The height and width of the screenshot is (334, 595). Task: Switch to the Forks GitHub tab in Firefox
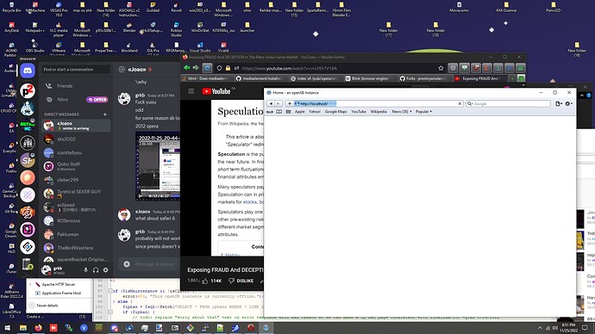click(x=424, y=78)
